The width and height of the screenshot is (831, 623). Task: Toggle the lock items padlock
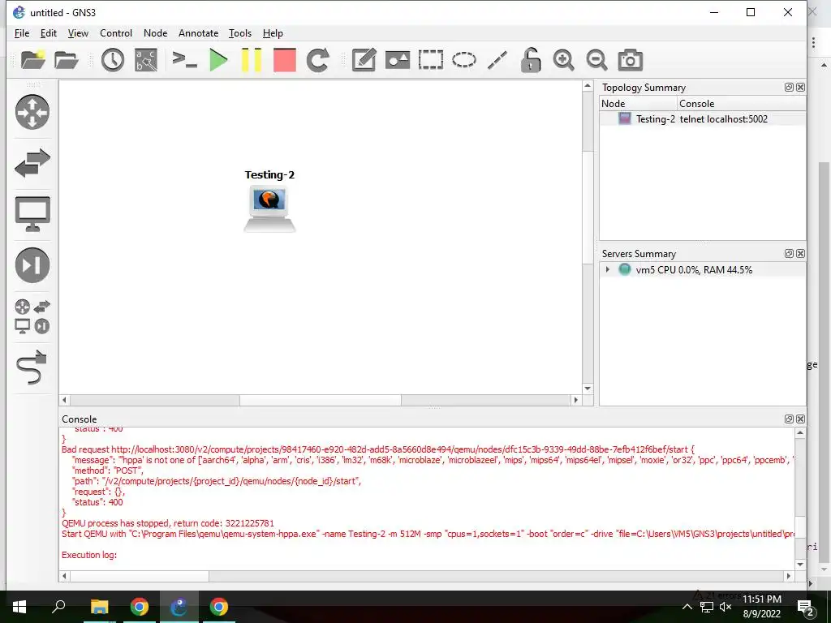click(x=530, y=60)
